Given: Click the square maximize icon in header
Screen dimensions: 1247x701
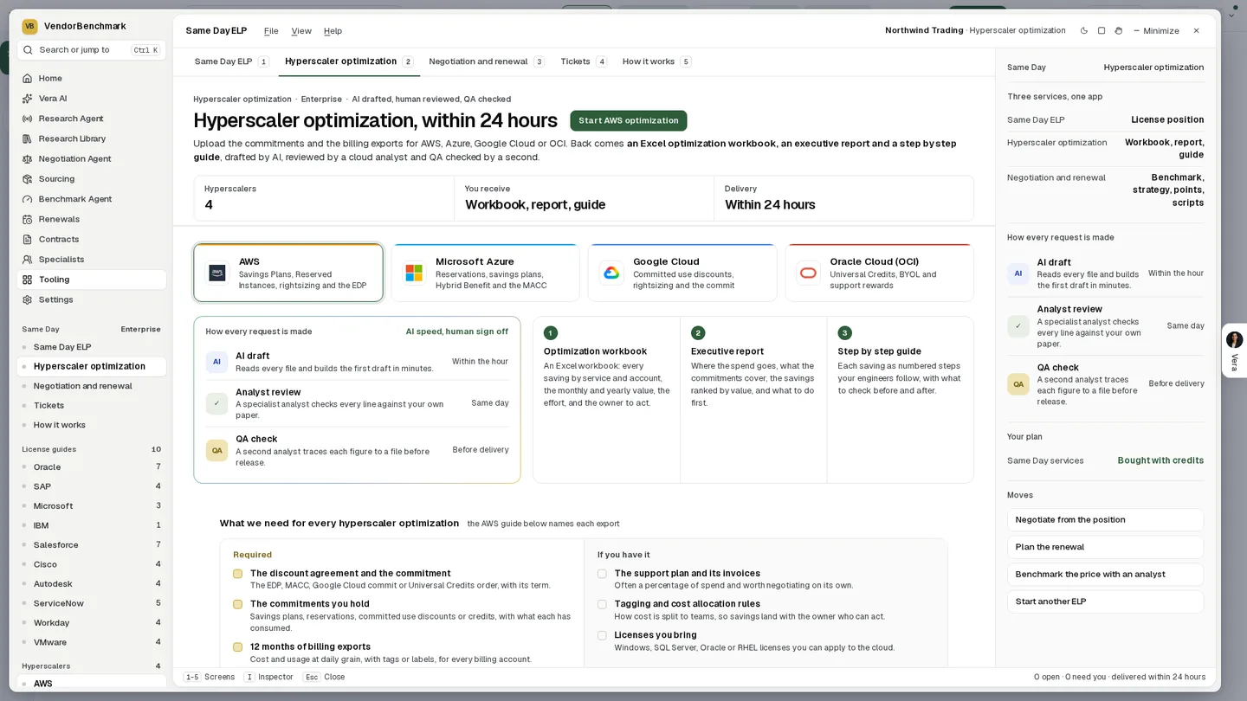Looking at the screenshot, I should (x=1102, y=30).
